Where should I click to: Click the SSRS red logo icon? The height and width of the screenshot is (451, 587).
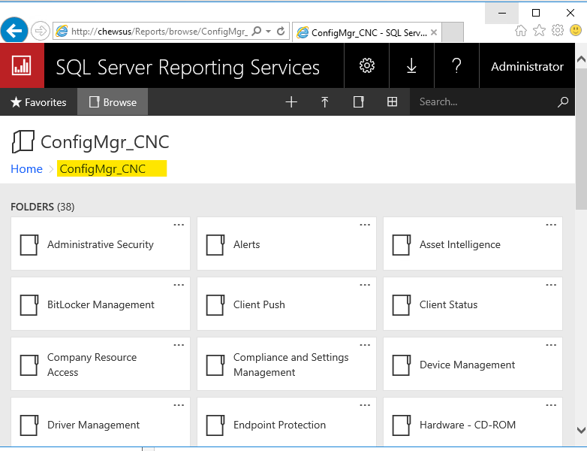tap(22, 65)
